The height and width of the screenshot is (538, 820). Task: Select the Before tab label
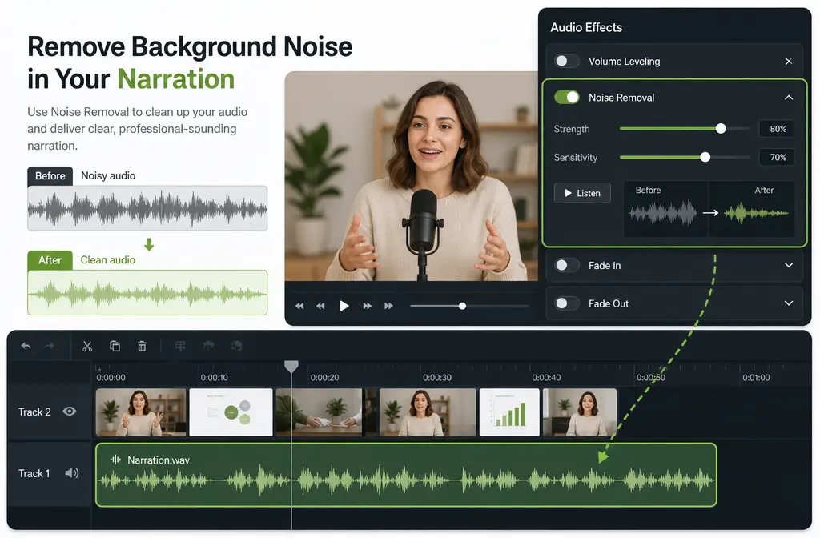tap(50, 176)
